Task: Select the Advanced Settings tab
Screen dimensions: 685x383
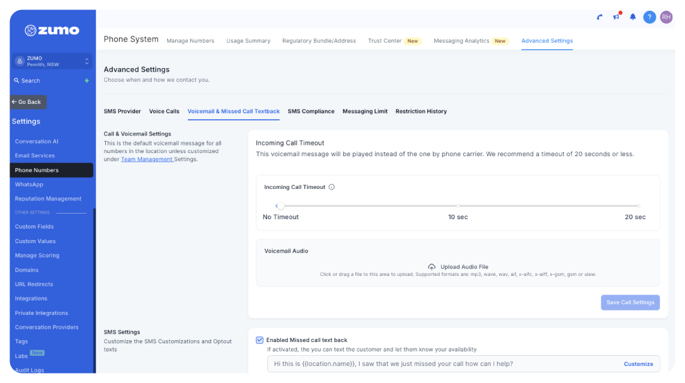Action: point(547,40)
